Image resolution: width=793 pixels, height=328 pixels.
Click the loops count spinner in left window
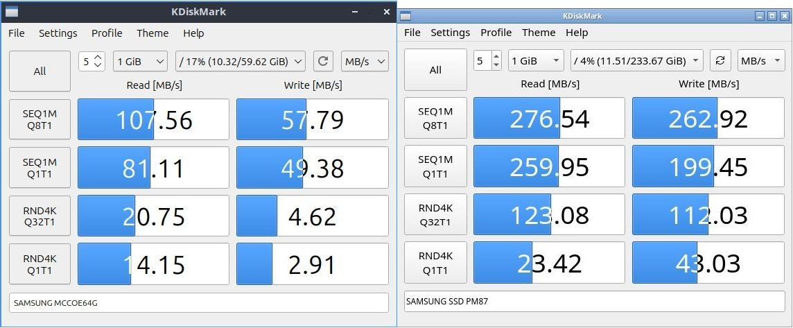coord(92,62)
